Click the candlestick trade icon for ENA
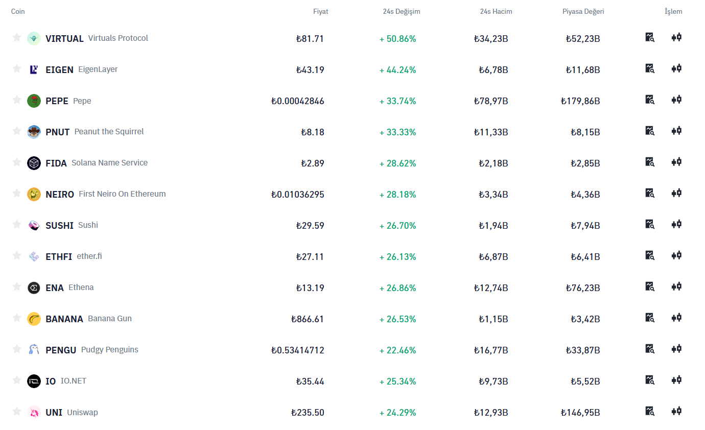The width and height of the screenshot is (705, 430). click(676, 286)
